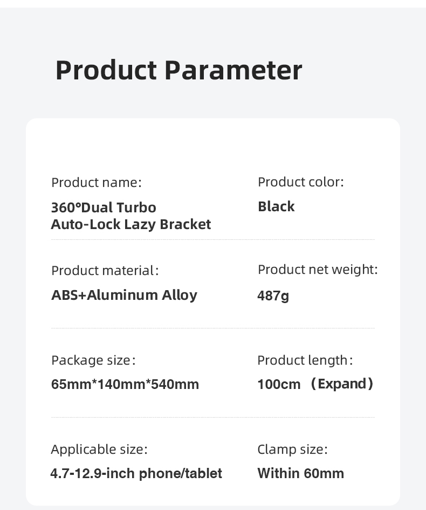The image size is (426, 510).
Task: Select 'ABS+Aluminum Alloy' text
Action: (x=124, y=295)
